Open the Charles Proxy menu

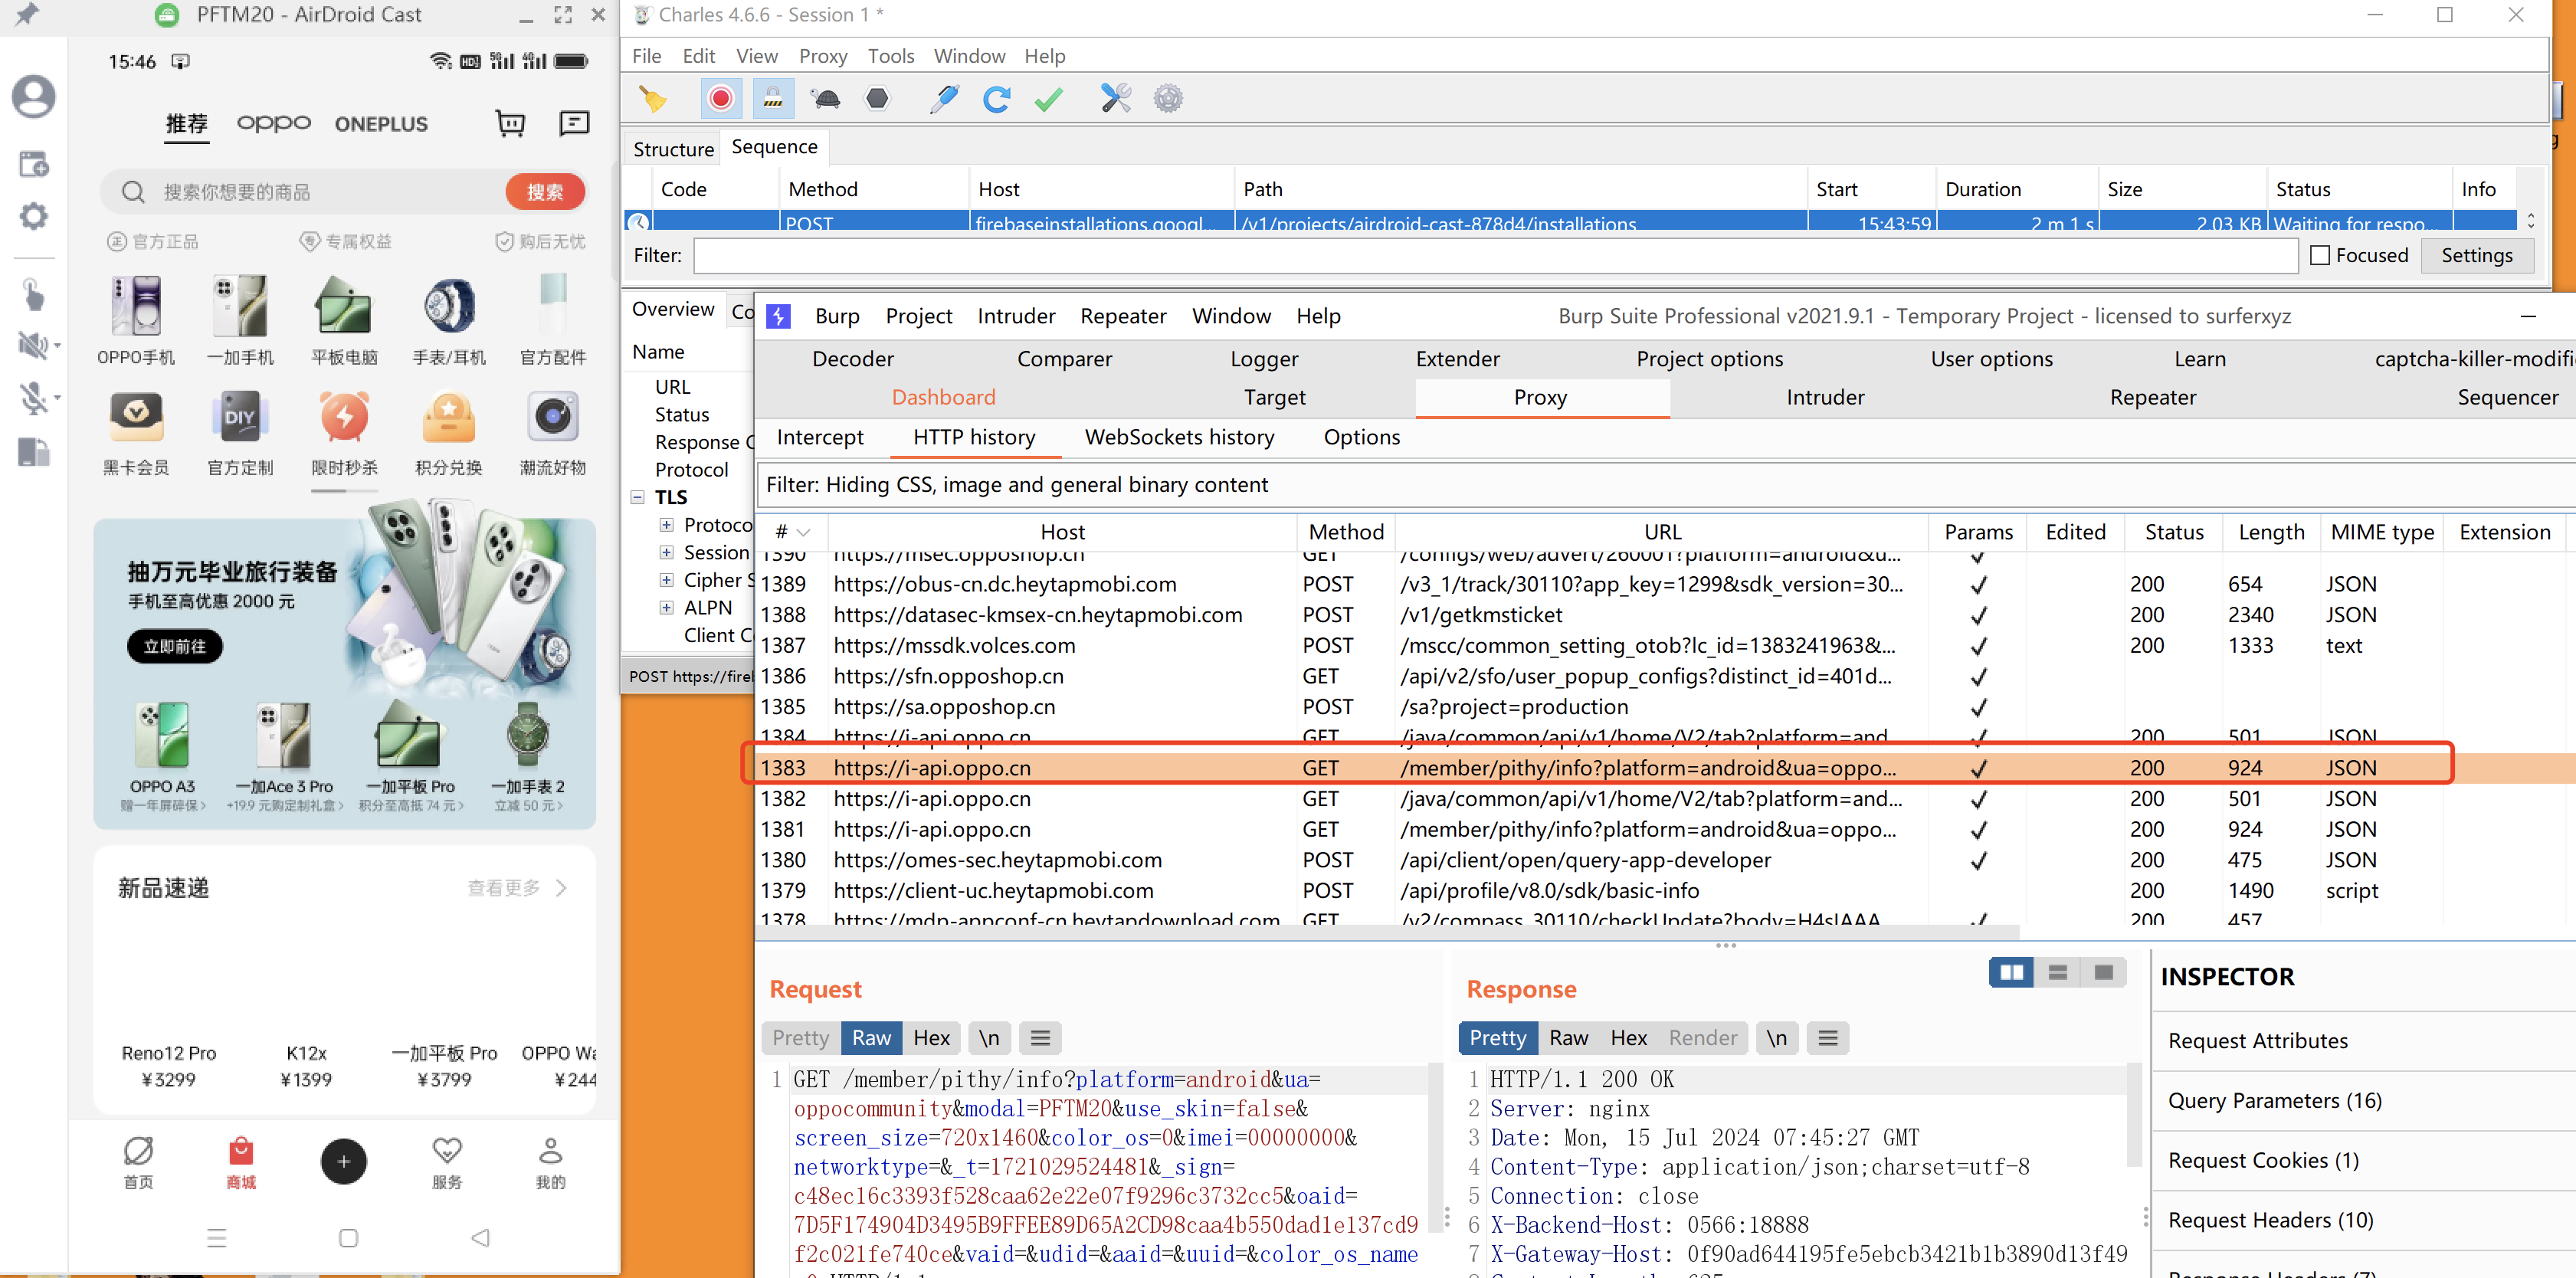pos(822,56)
